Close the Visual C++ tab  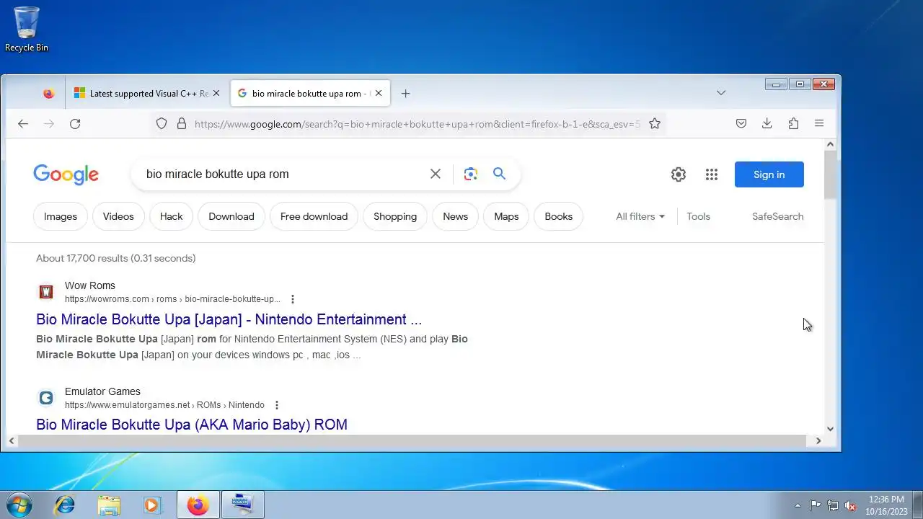[x=216, y=94]
